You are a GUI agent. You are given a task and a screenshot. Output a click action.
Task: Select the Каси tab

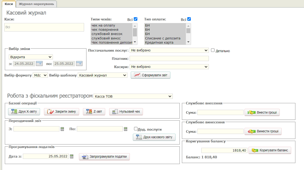9,4
